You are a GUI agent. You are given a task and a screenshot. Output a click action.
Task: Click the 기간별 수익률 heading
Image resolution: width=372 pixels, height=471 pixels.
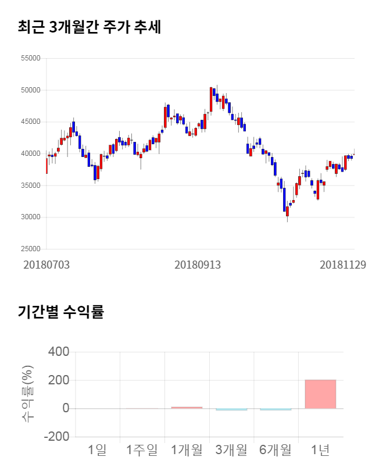pyautogui.click(x=60, y=312)
